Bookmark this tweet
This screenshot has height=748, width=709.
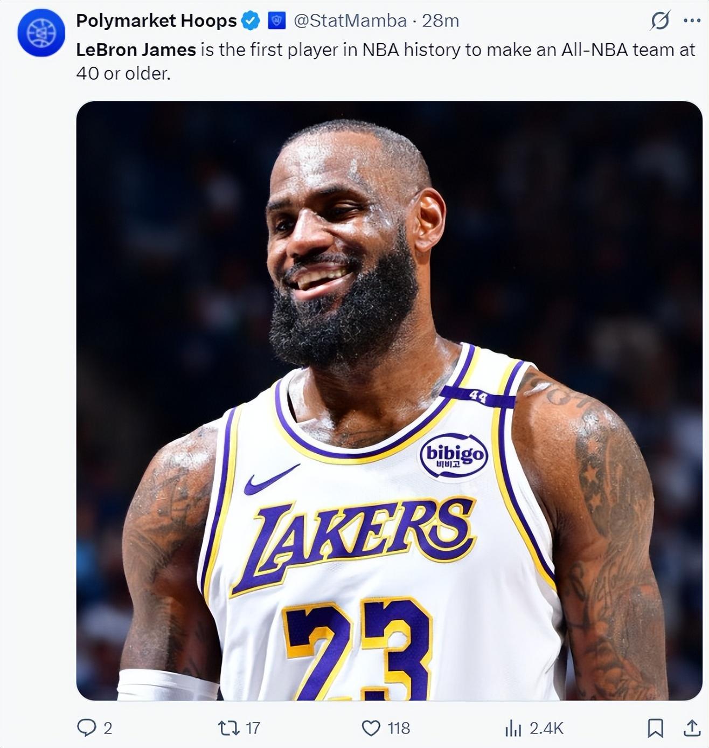point(655,728)
